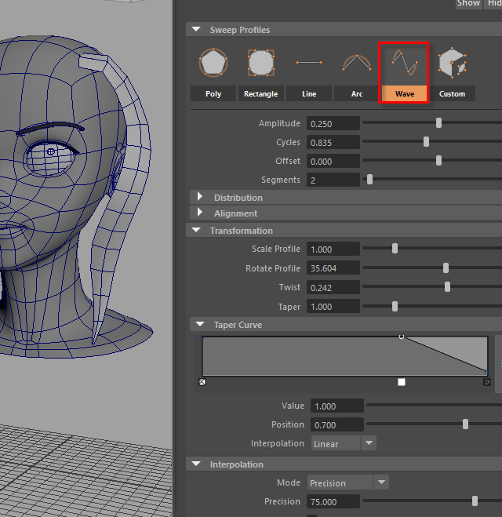Click the Position slider handle
The image size is (502, 517).
tap(465, 424)
